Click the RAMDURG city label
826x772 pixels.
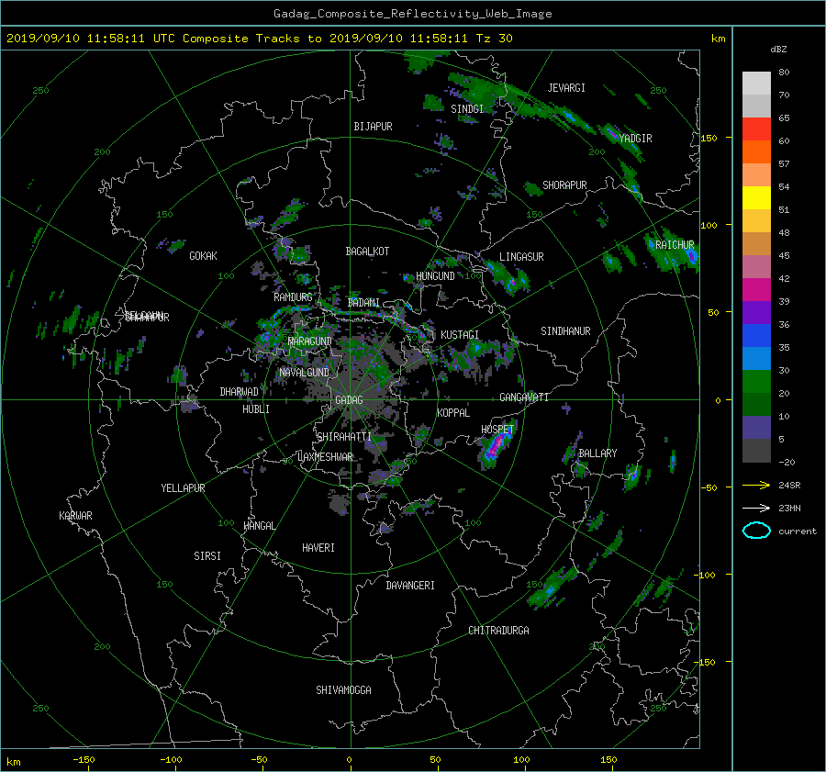(x=293, y=297)
